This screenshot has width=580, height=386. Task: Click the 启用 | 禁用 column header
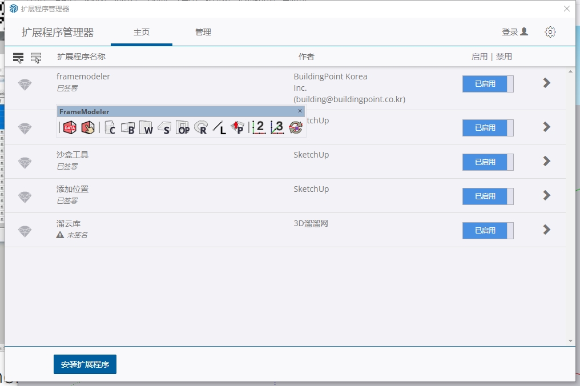492,57
